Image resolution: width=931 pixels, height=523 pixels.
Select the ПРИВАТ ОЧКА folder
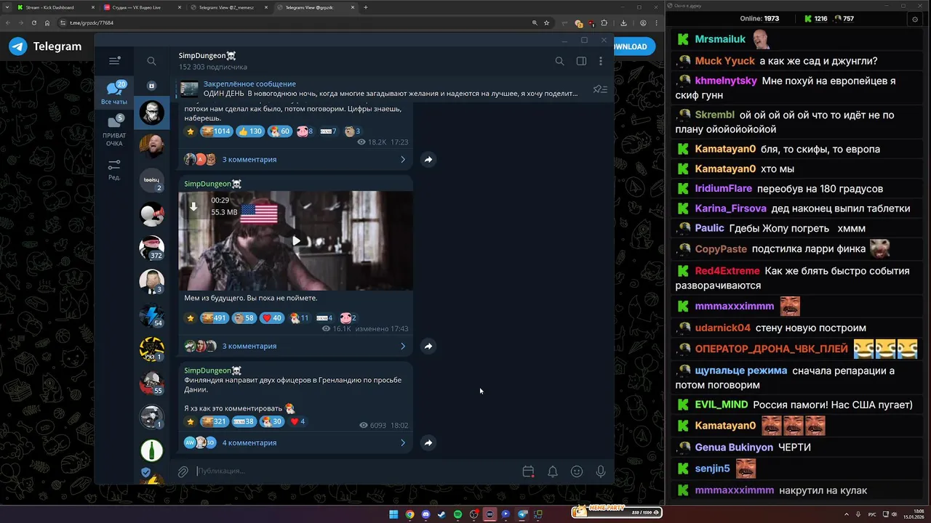click(x=114, y=131)
